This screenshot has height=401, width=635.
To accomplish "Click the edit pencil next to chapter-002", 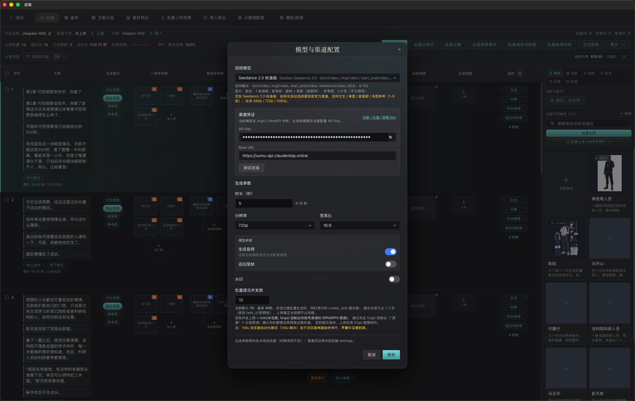I will [50, 33].
